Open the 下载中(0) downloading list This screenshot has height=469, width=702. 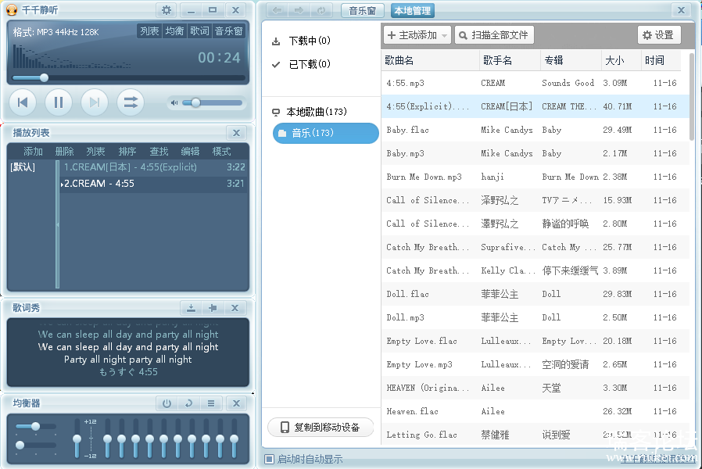click(x=301, y=41)
